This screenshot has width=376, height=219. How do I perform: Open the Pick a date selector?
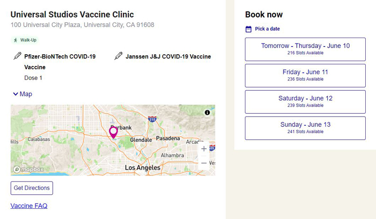coord(267,29)
